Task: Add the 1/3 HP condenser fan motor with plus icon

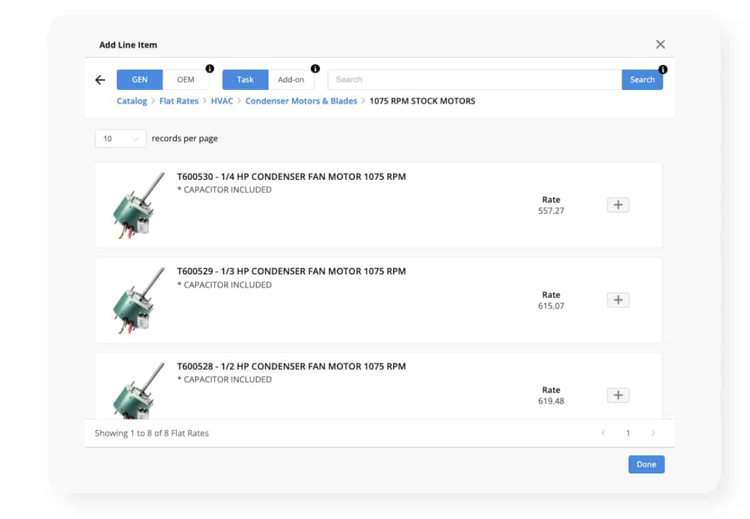Action: pyautogui.click(x=617, y=300)
